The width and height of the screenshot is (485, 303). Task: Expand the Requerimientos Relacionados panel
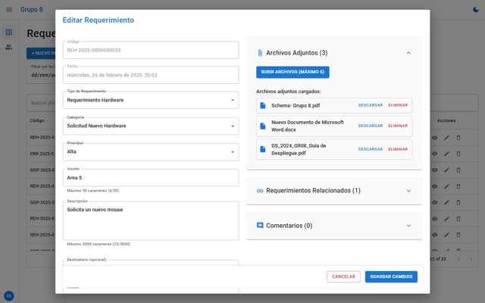[408, 191]
